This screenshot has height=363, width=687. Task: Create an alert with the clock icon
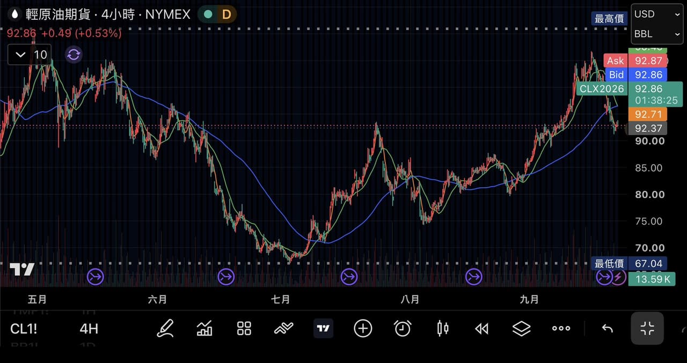point(403,328)
